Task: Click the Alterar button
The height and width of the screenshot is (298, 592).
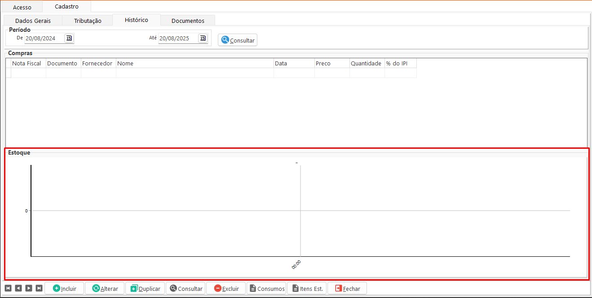Action: tap(105, 288)
